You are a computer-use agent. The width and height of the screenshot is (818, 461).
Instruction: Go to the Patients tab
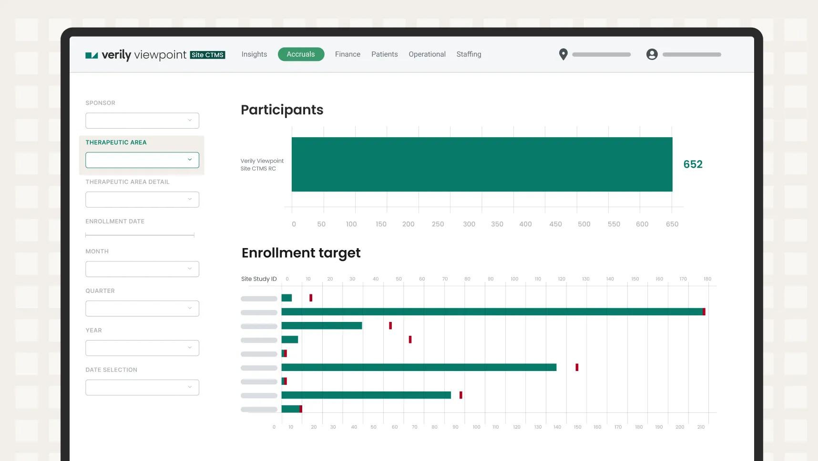[384, 54]
